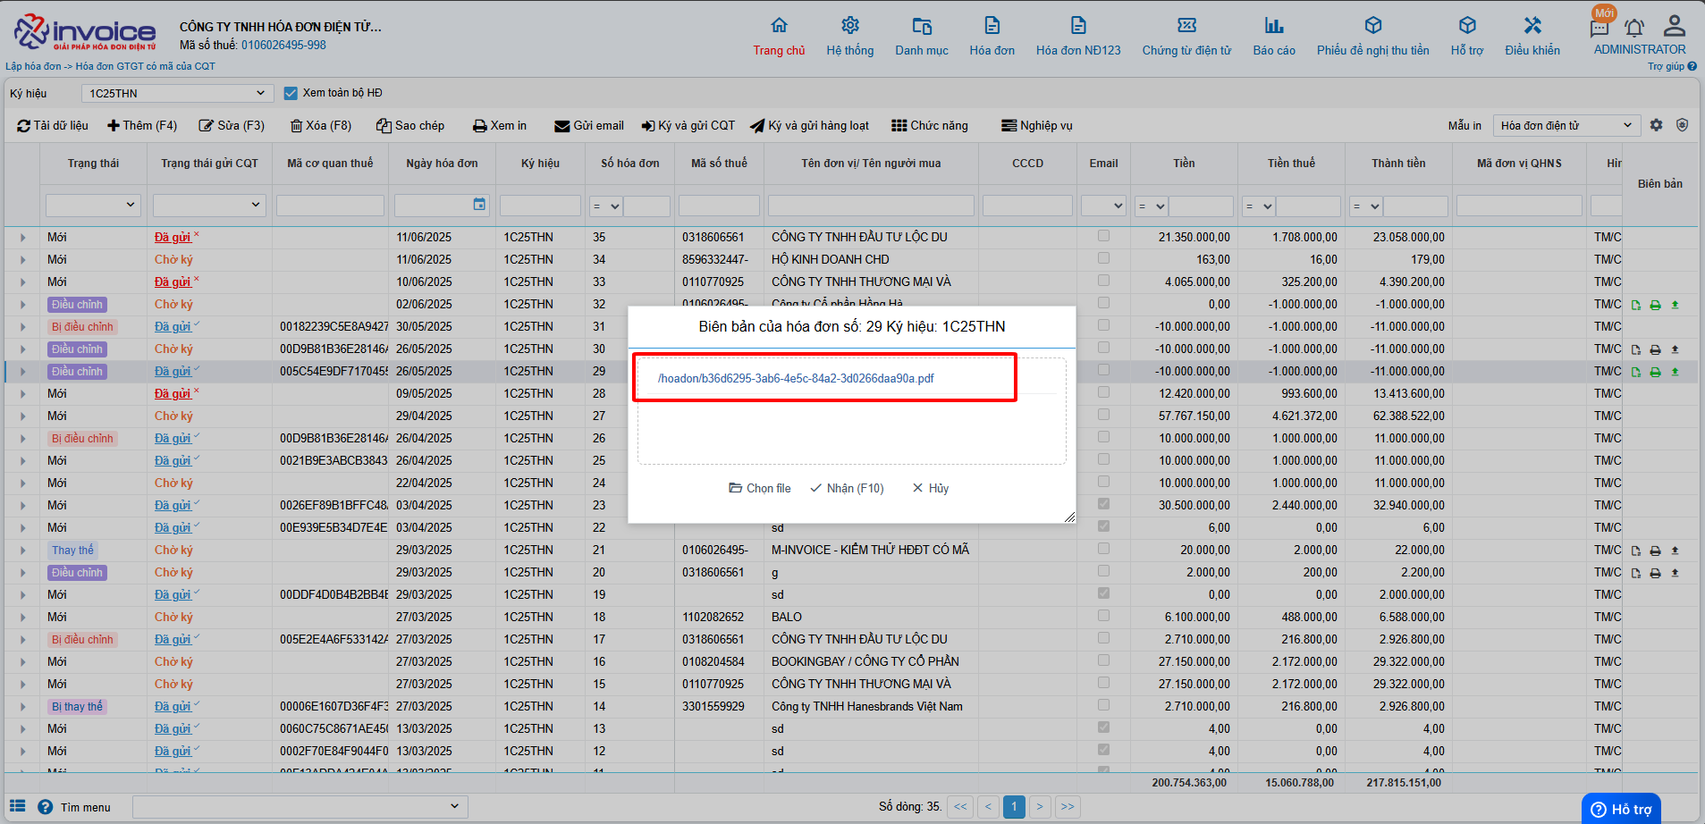Click the calendar icon in date filter
The height and width of the screenshot is (824, 1705).
pyautogui.click(x=479, y=205)
